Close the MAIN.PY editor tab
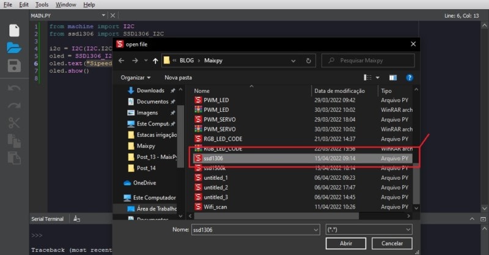This screenshot has width=489, height=255. 113,15
